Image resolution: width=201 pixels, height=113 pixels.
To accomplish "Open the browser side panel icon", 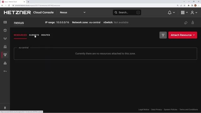I will 192,6.
